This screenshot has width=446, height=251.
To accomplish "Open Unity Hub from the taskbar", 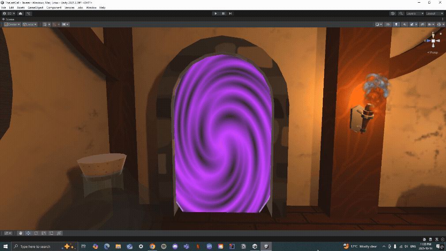I will [255, 247].
